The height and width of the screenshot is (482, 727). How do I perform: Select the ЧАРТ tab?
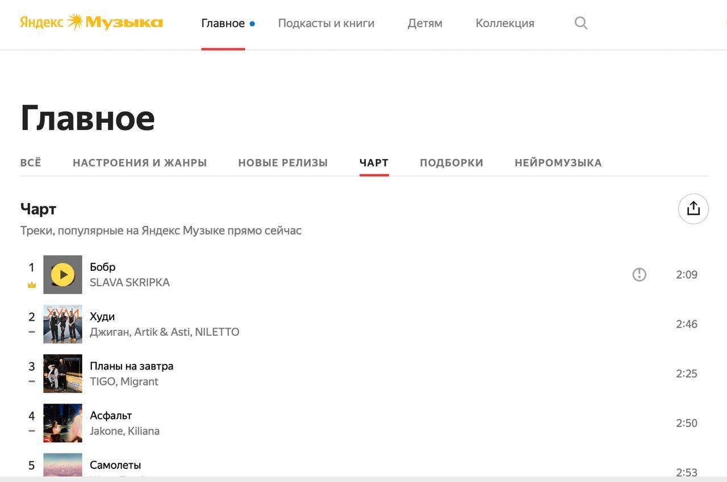[374, 162]
